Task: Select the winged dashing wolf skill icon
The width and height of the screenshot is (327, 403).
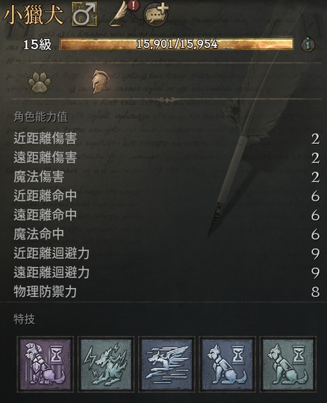Action: tap(166, 364)
